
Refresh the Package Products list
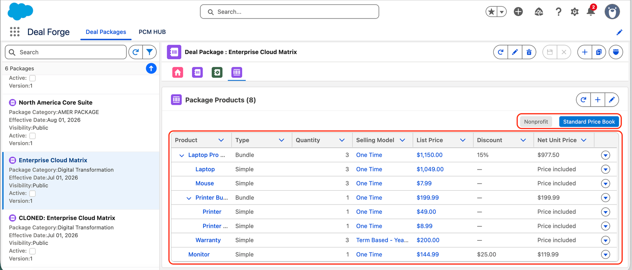coord(583,100)
